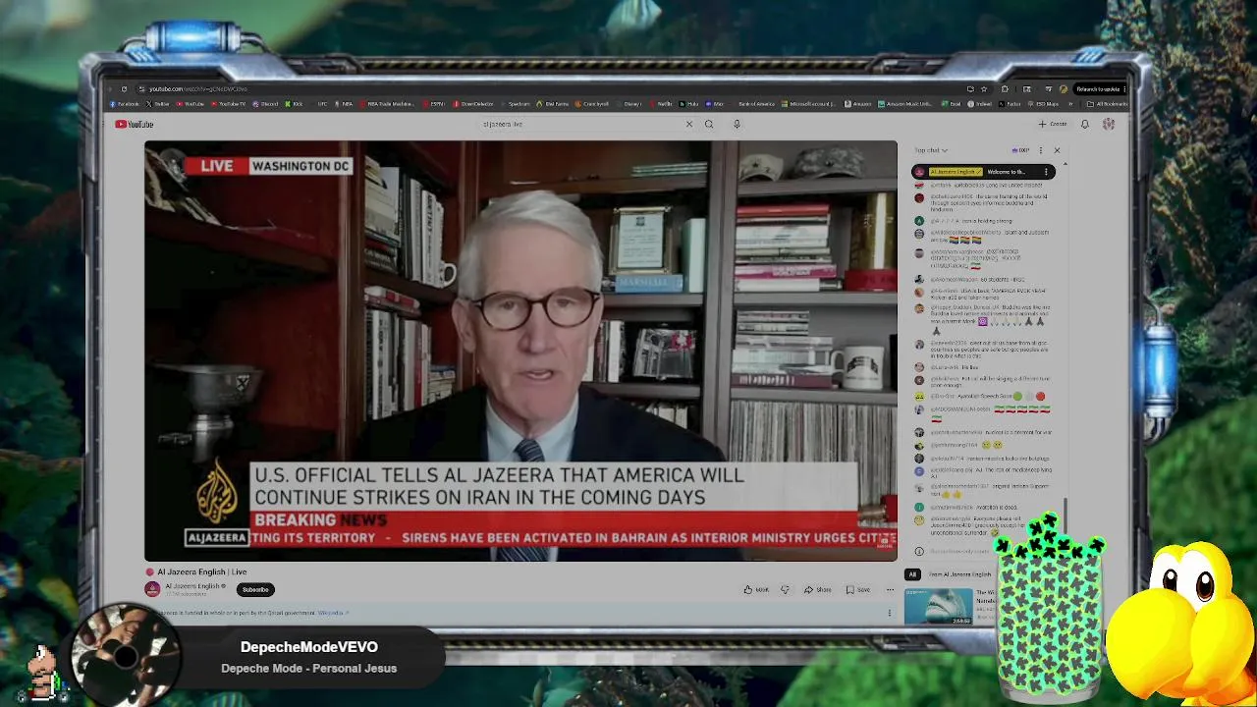Open the ESO Maps bookmark
This screenshot has height=707, width=1257.
tap(1044, 104)
